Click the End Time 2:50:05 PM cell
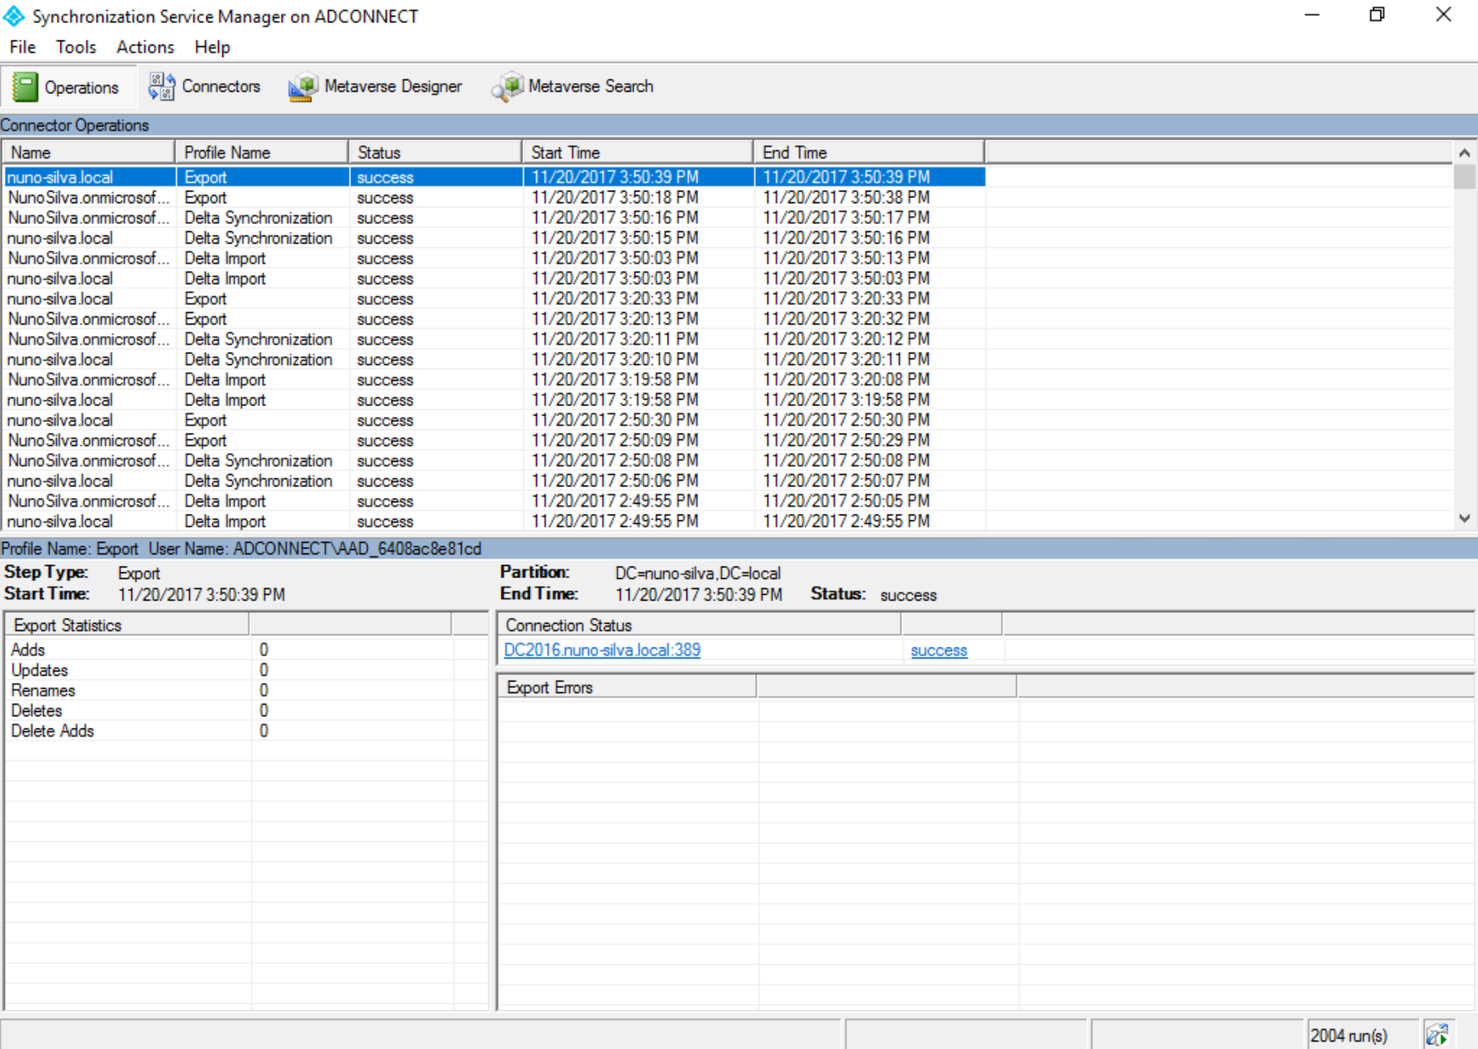1478x1049 pixels. pos(846,501)
